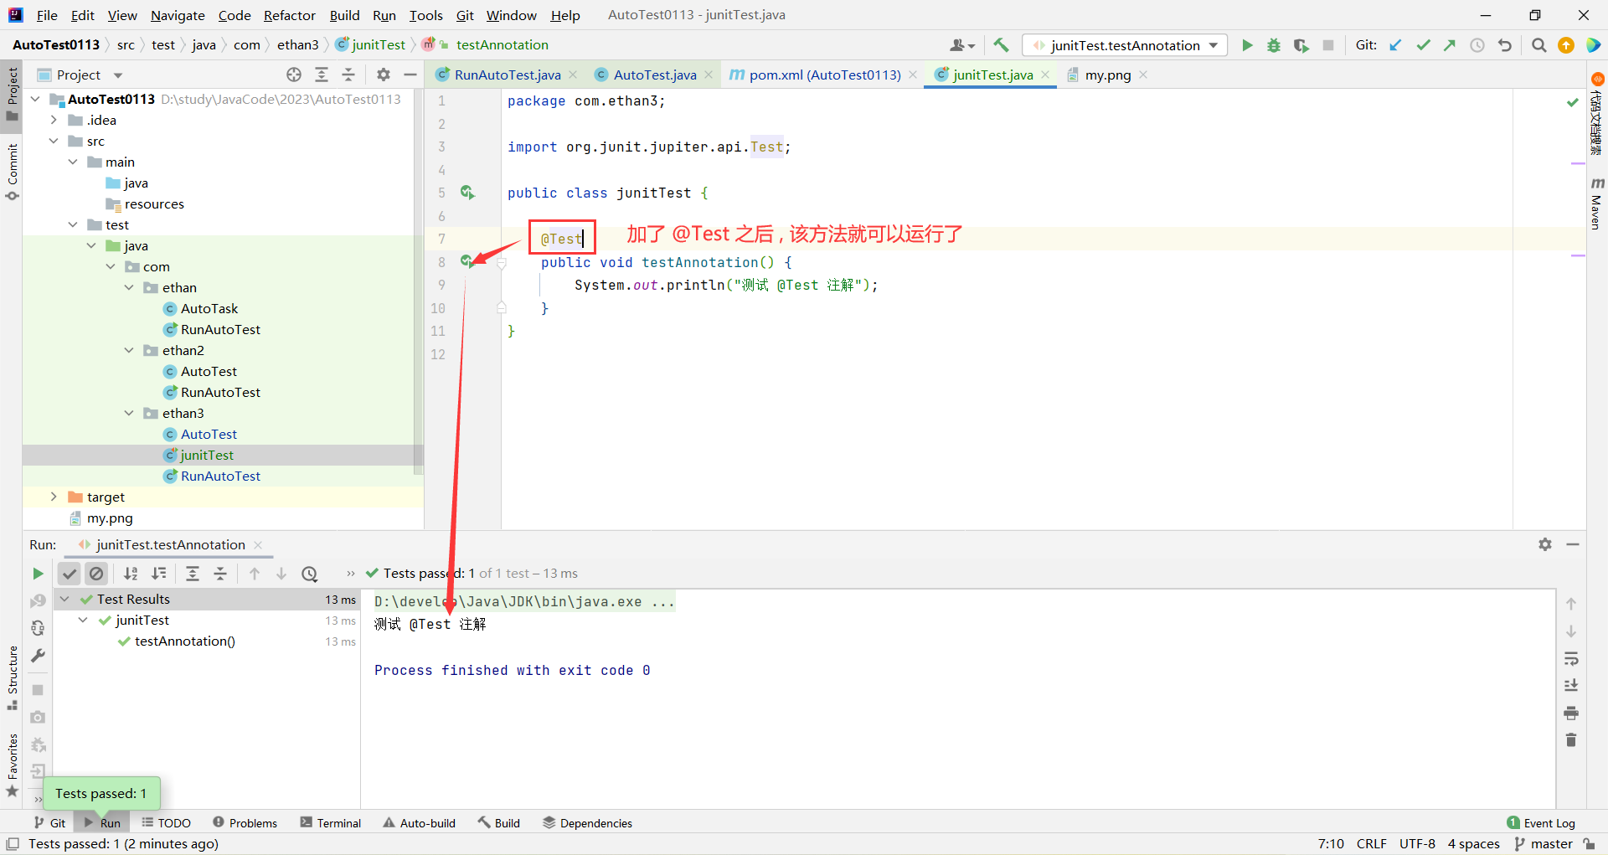This screenshot has height=855, width=1608.
Task: Click the run gutter icon beside testAnnotation method
Action: (x=467, y=262)
